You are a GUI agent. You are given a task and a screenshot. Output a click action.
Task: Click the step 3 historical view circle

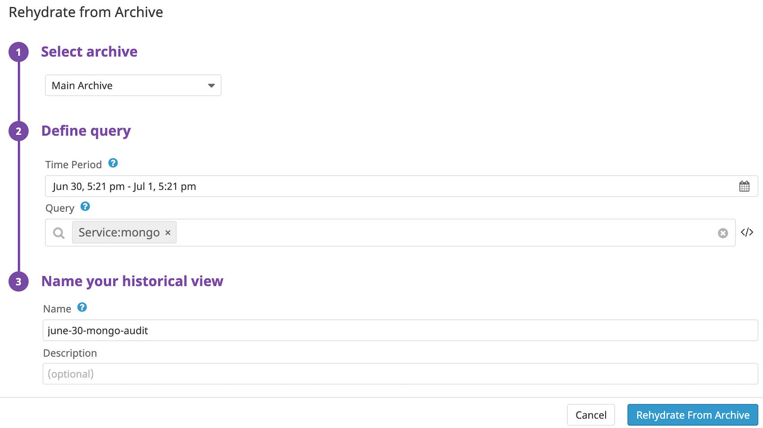[18, 282]
